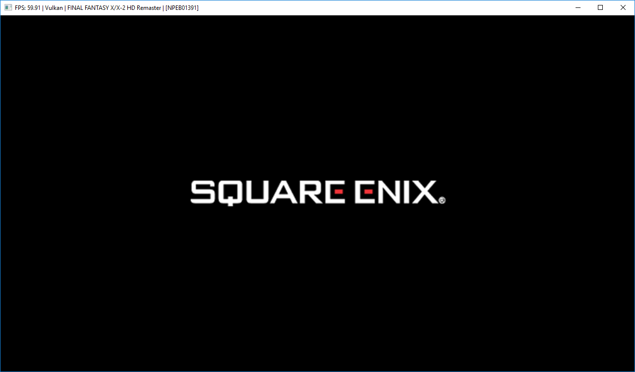
Task: Click the emulator window icon in title bar
Action: tap(8, 7)
